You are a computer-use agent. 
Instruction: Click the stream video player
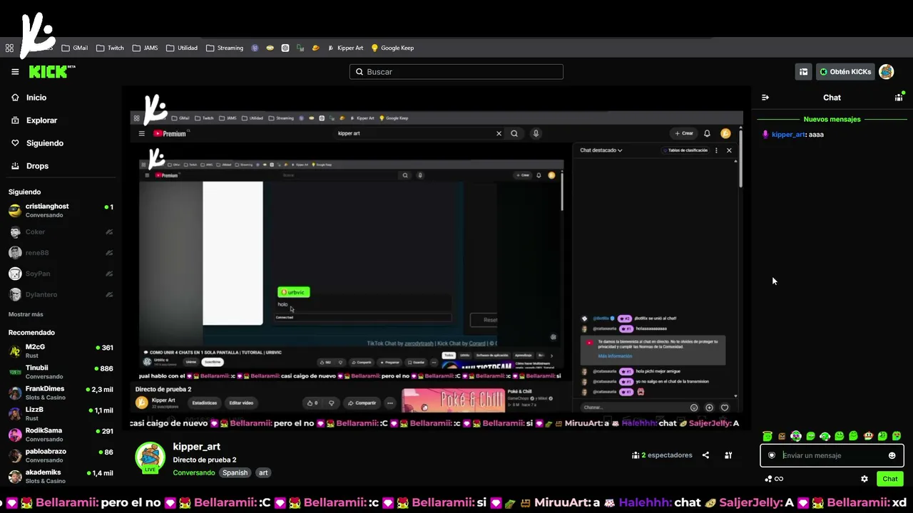[437, 259]
